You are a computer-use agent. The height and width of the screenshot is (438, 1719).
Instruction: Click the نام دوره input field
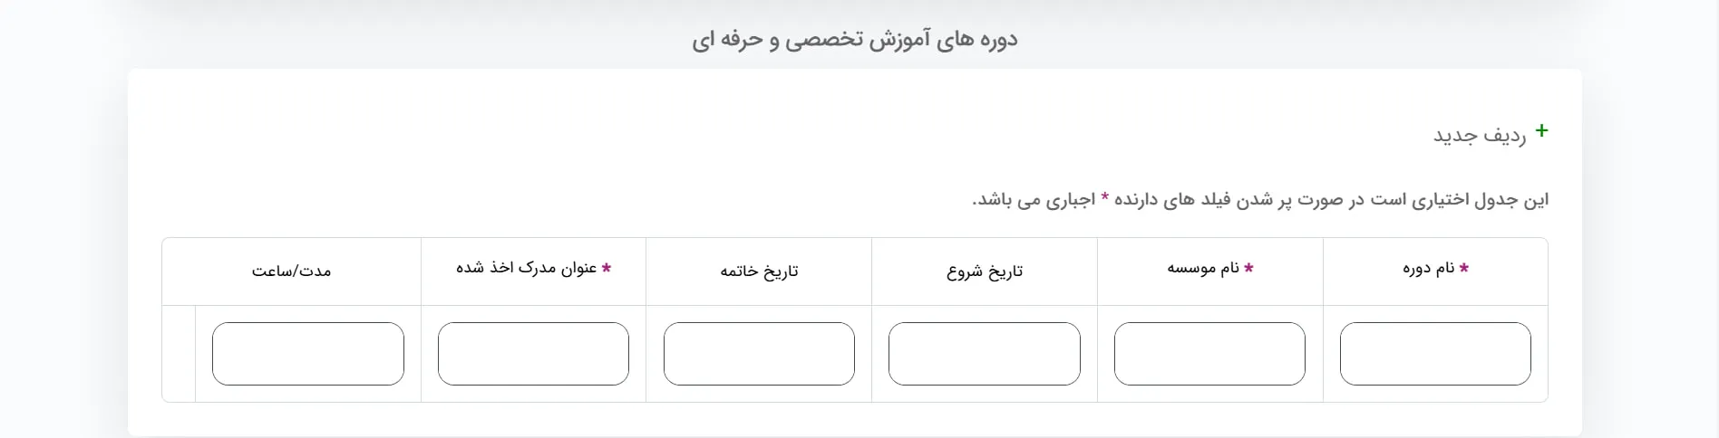pyautogui.click(x=1435, y=354)
